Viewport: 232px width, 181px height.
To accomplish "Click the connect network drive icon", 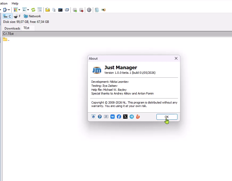I will 75,10.
